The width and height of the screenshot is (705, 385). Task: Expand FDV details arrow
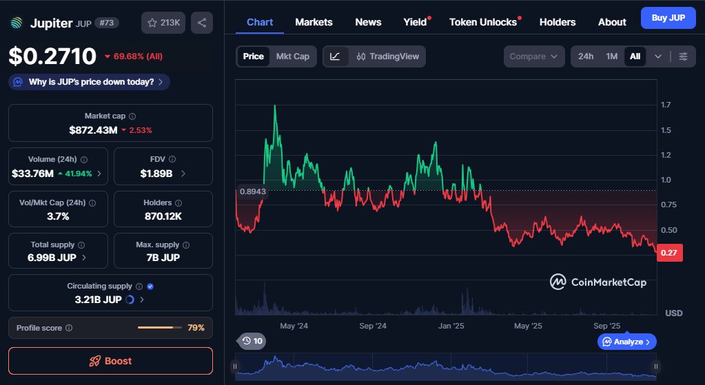[x=183, y=174]
